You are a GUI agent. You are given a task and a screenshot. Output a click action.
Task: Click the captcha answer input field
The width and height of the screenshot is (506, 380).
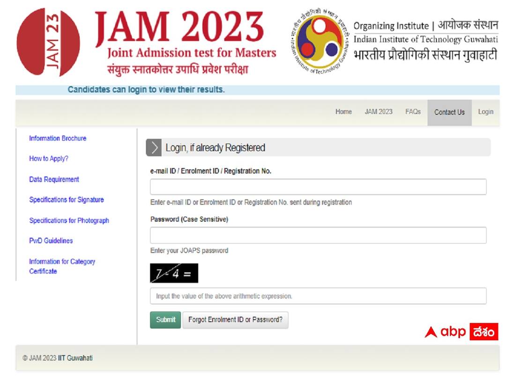pos(317,296)
